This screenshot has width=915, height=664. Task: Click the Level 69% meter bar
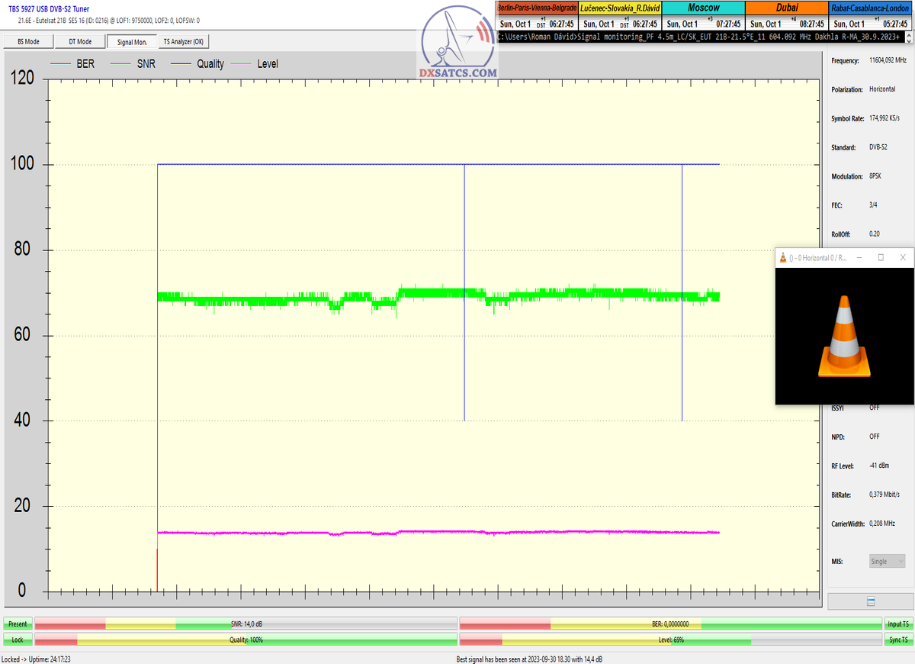pos(670,640)
